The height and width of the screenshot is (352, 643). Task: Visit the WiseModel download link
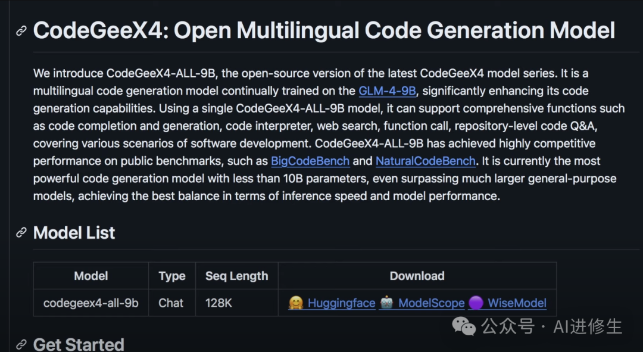tap(517, 303)
